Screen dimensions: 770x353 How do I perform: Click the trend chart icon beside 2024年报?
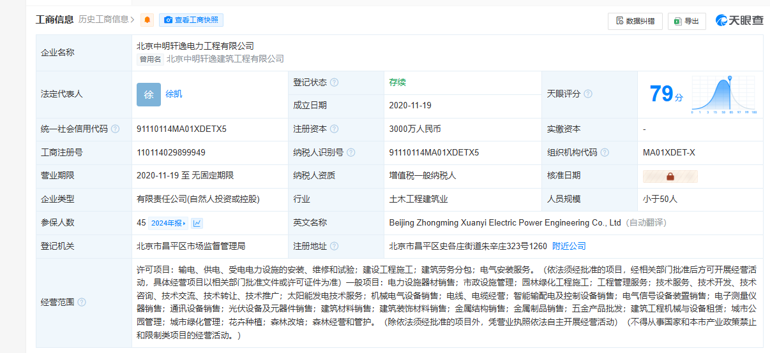197,223
